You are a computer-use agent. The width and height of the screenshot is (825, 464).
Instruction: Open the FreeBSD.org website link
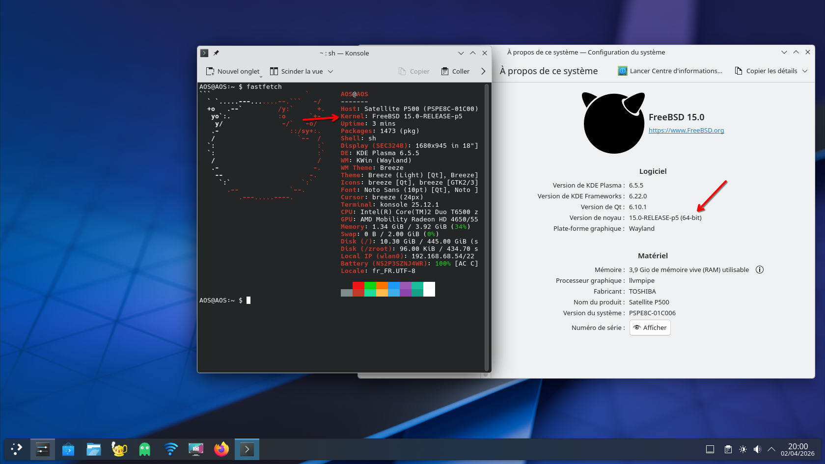coord(686,130)
